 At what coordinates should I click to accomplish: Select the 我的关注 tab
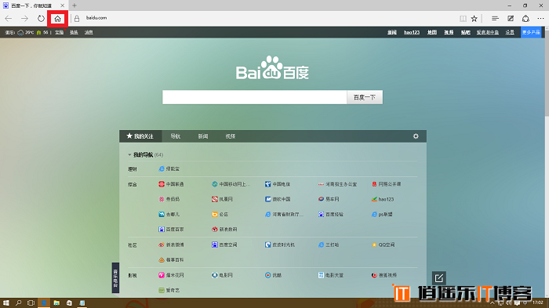(x=140, y=136)
